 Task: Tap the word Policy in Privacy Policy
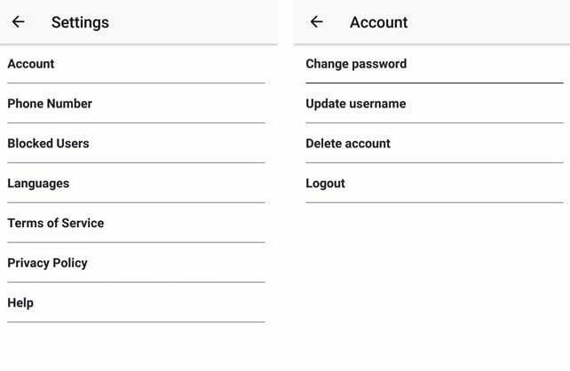[70, 263]
